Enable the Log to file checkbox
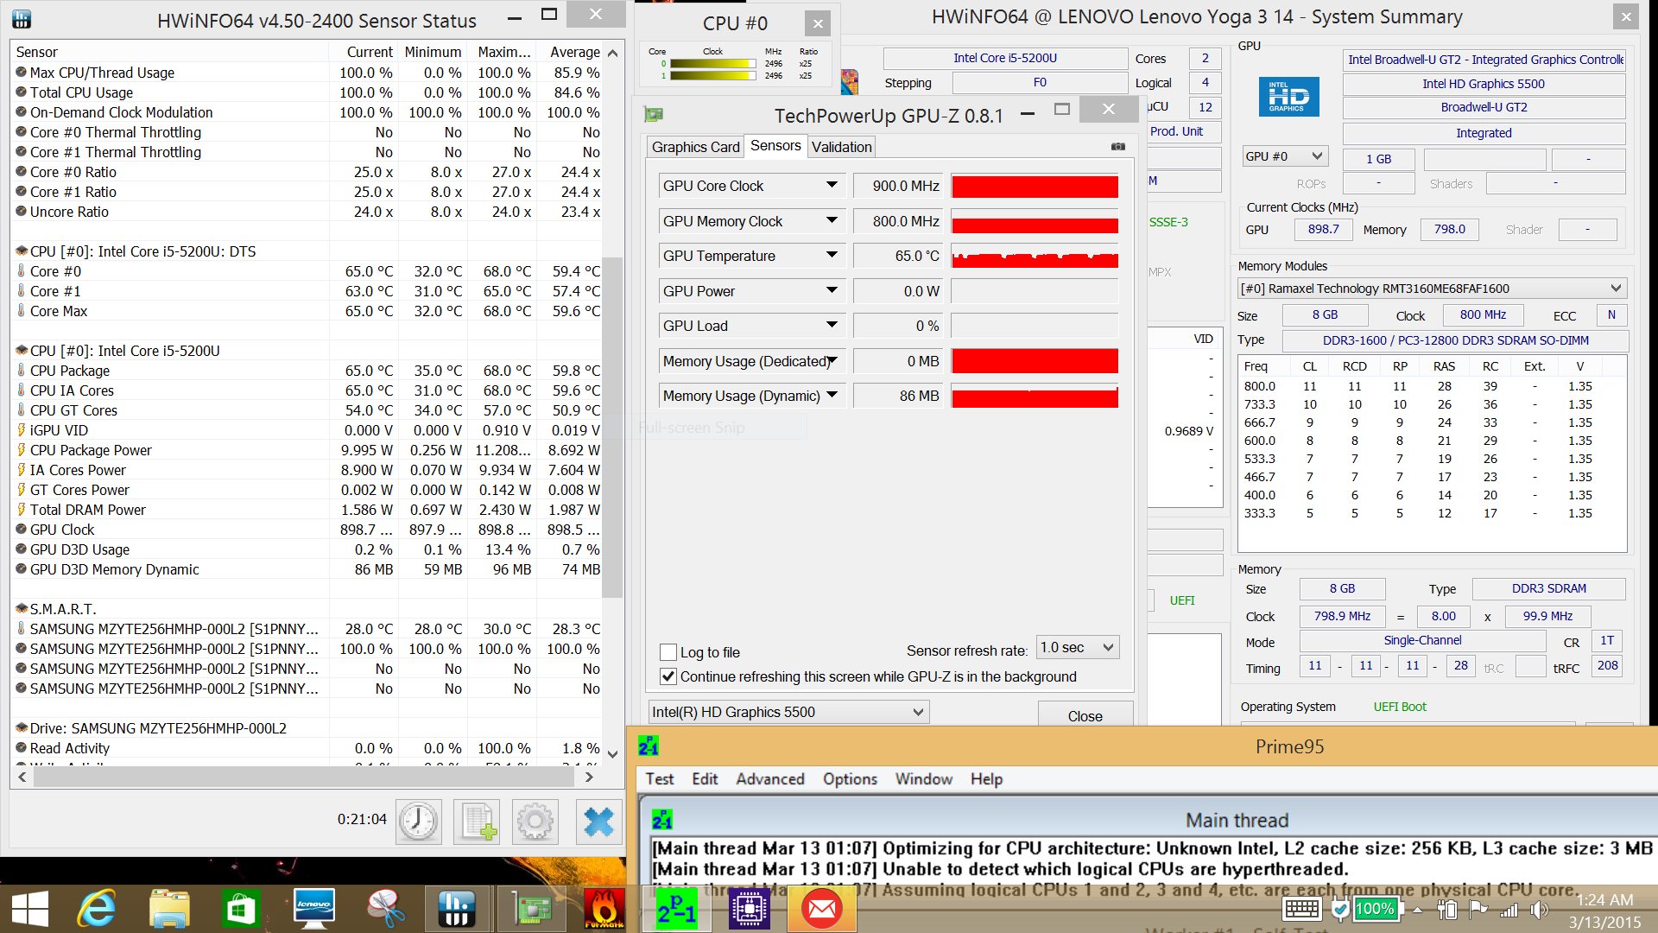The width and height of the screenshot is (1658, 933). 668,652
